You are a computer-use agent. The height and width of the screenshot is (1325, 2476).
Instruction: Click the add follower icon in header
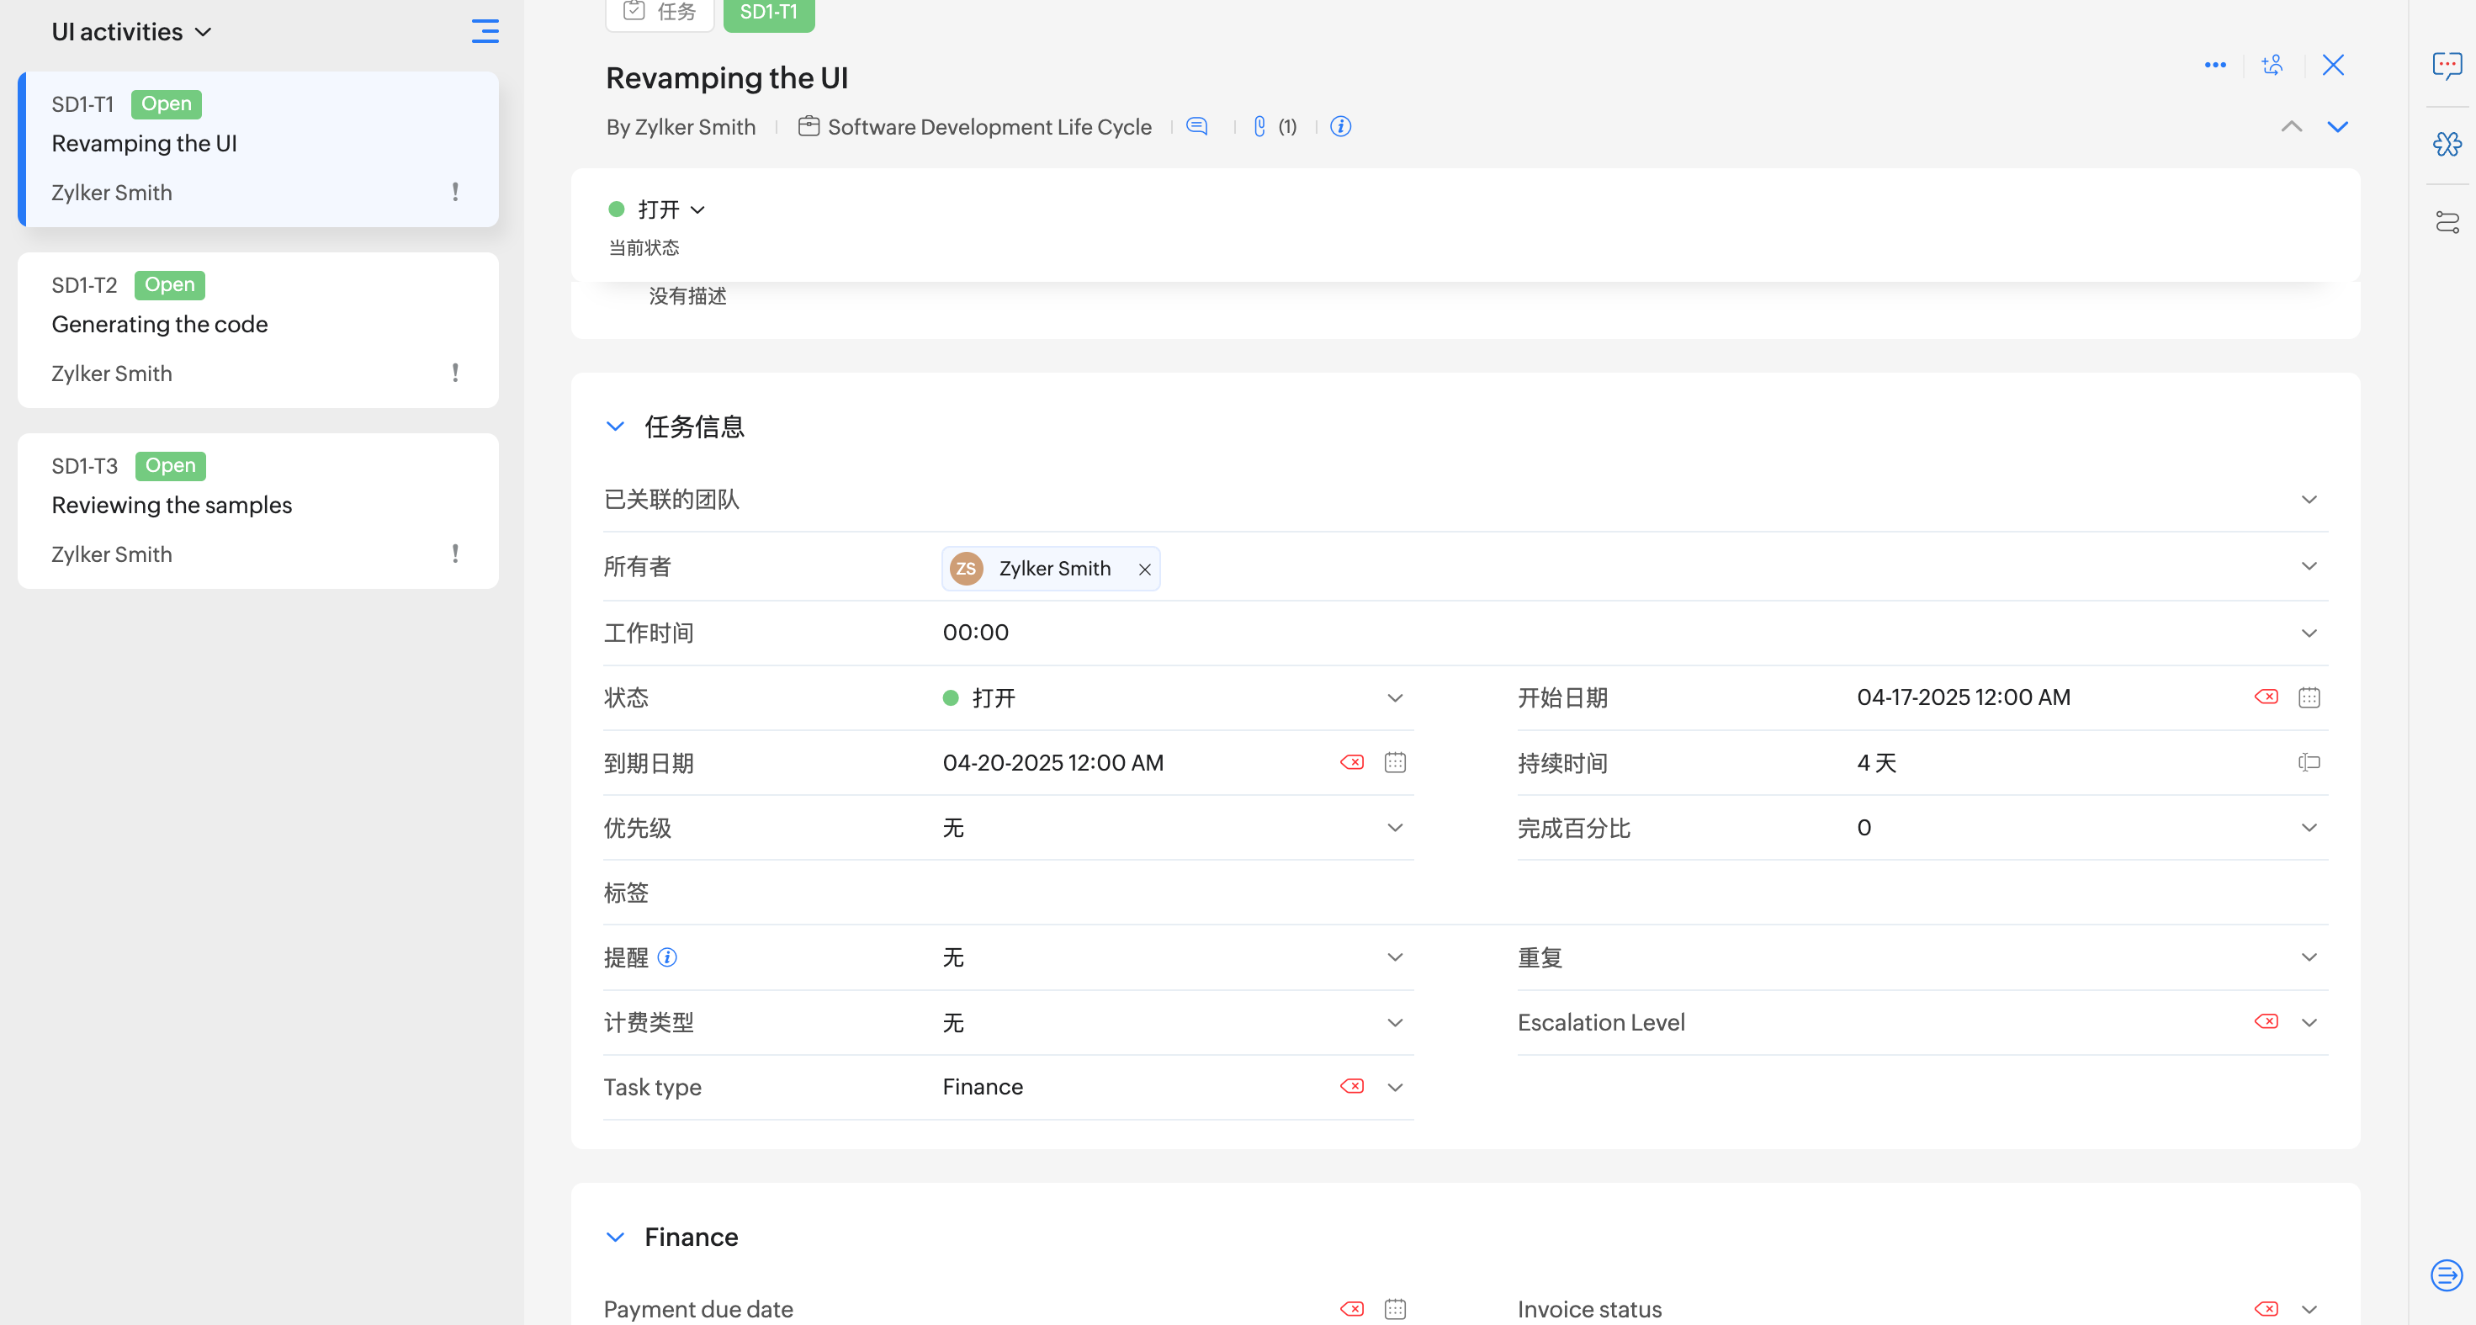point(2272,65)
